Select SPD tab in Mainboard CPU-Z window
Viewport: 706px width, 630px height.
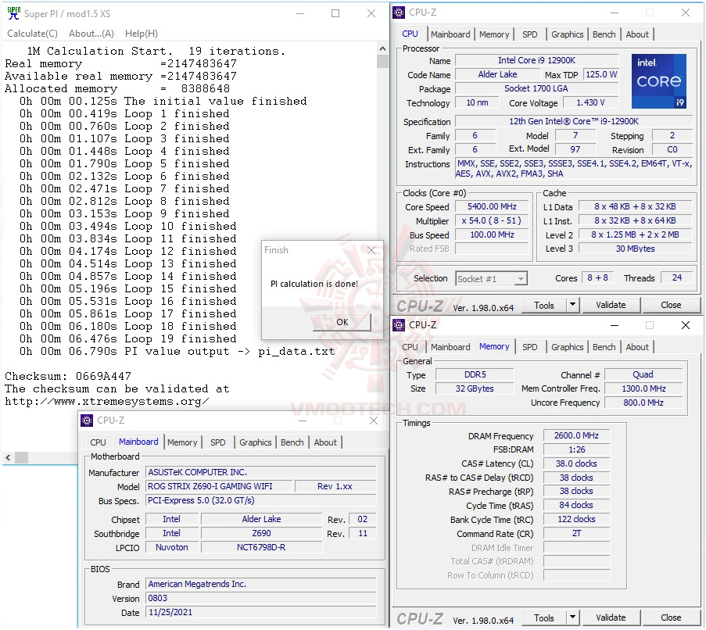point(218,442)
